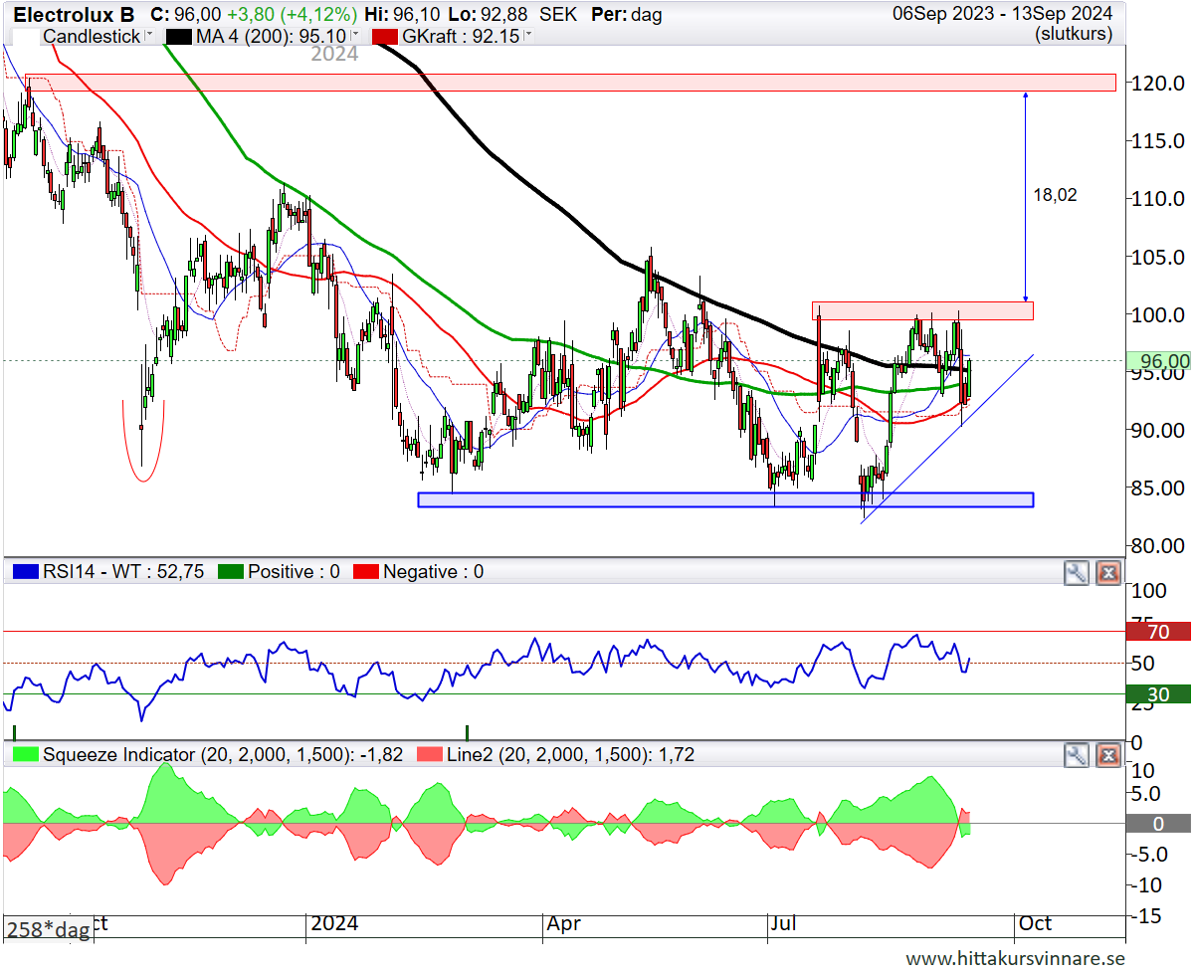Close the RSI14 indicator panel

pyautogui.click(x=1108, y=572)
